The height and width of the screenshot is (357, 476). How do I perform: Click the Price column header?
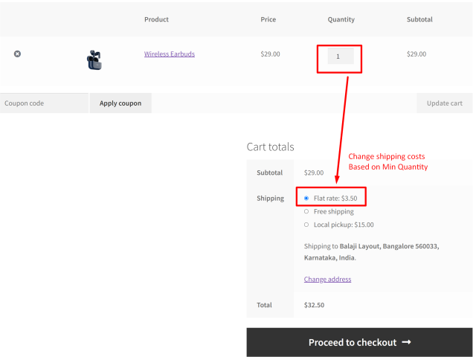pyautogui.click(x=268, y=19)
